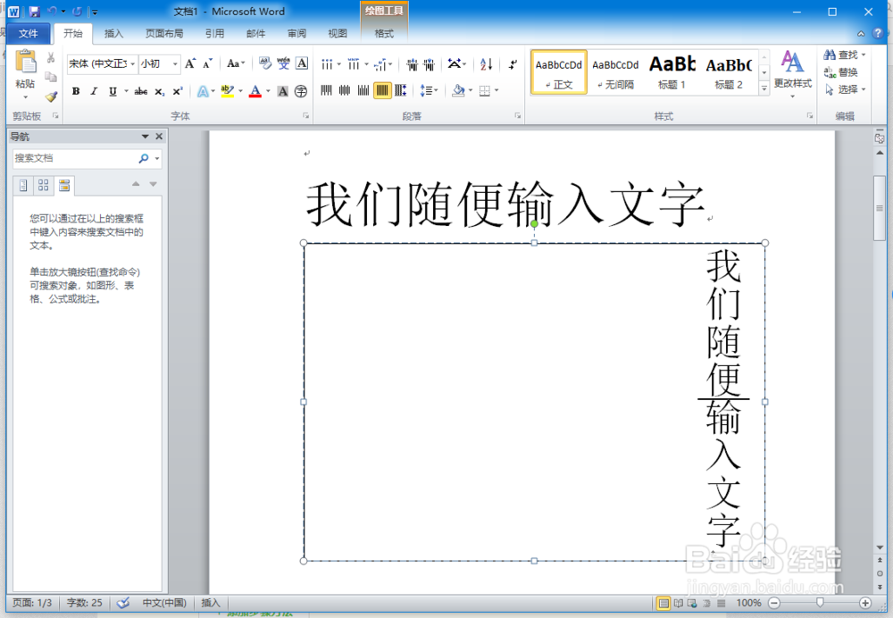893x618 pixels.
Task: Click the Cut scissors icon
Action: tap(51, 57)
